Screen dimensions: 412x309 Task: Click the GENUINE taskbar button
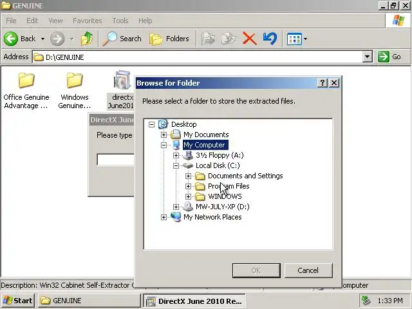tap(89, 301)
